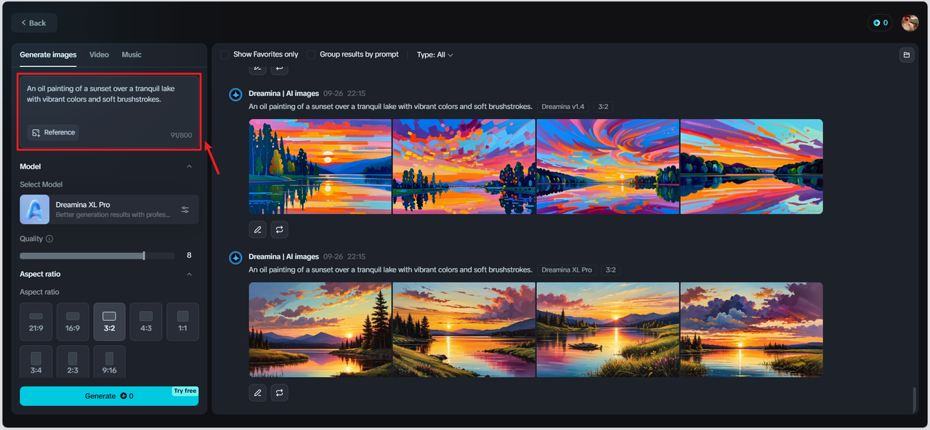Open the assets folder icon at top right
This screenshot has width=930, height=430.
[x=906, y=54]
